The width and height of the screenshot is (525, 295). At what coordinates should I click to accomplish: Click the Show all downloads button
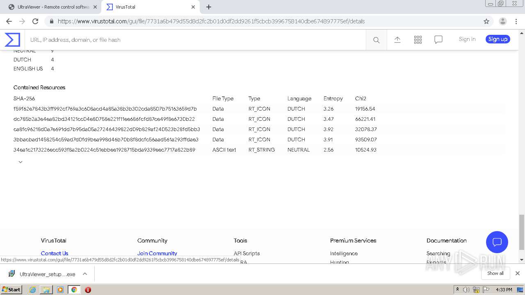click(495, 273)
